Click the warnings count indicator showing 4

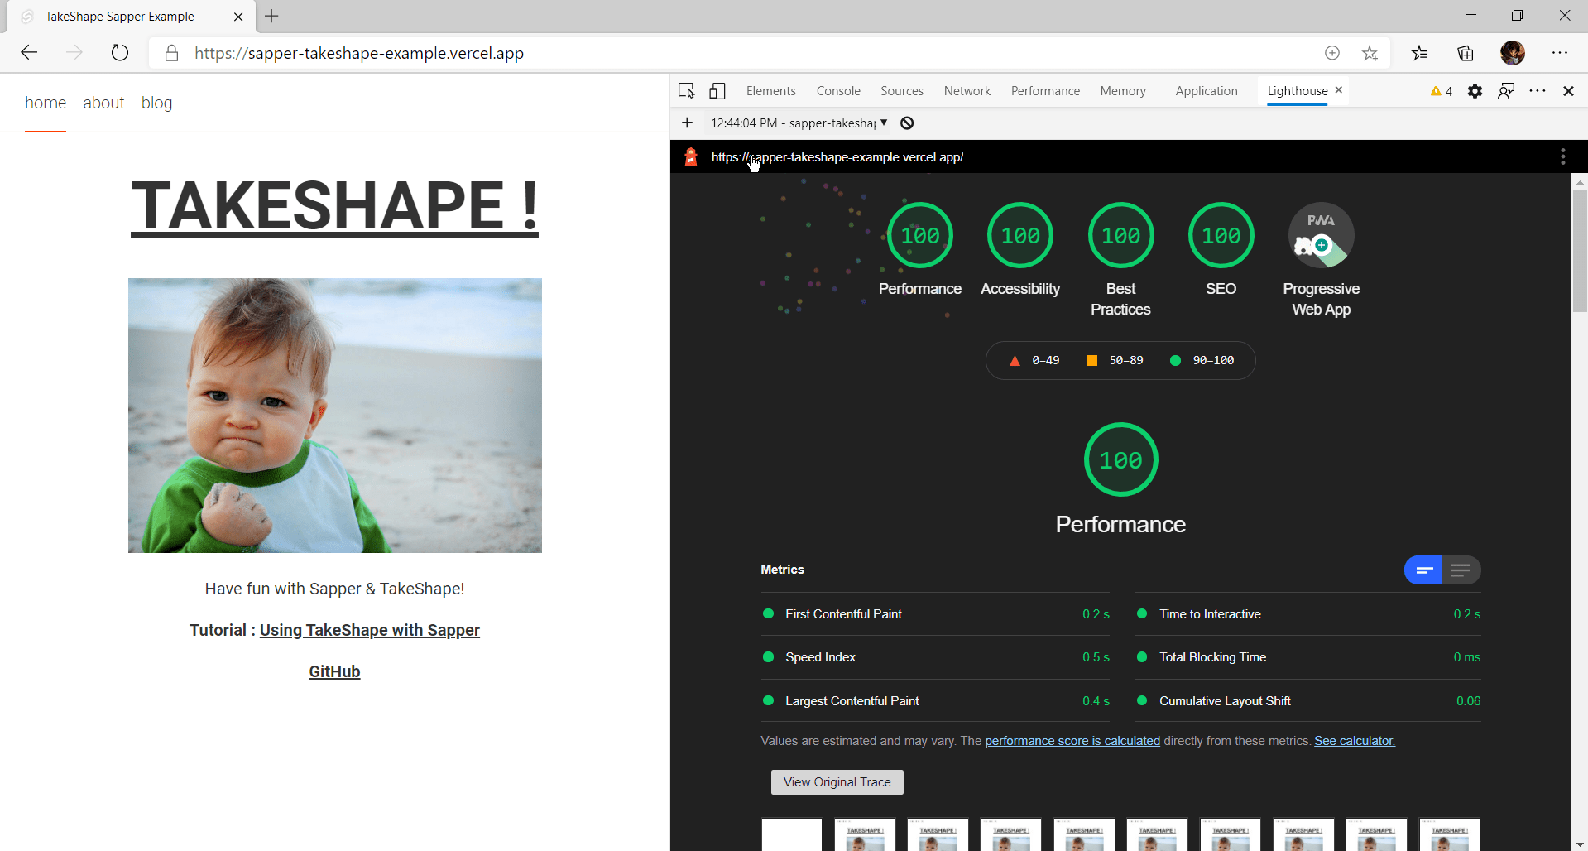tap(1442, 91)
